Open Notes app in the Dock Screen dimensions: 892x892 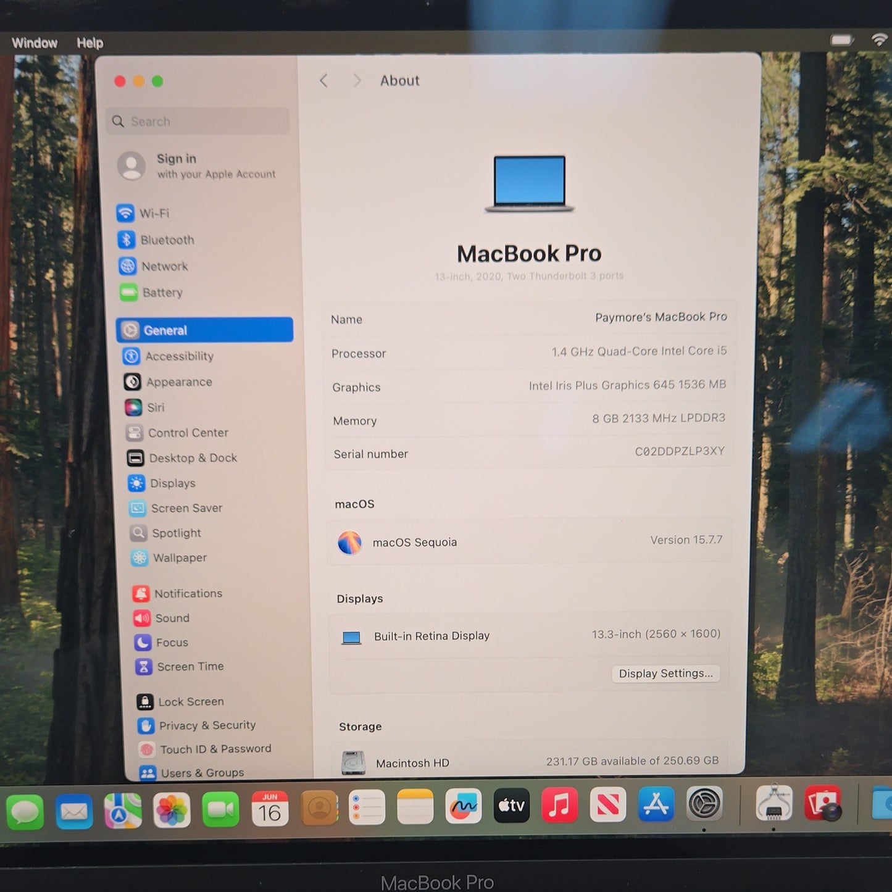point(415,807)
